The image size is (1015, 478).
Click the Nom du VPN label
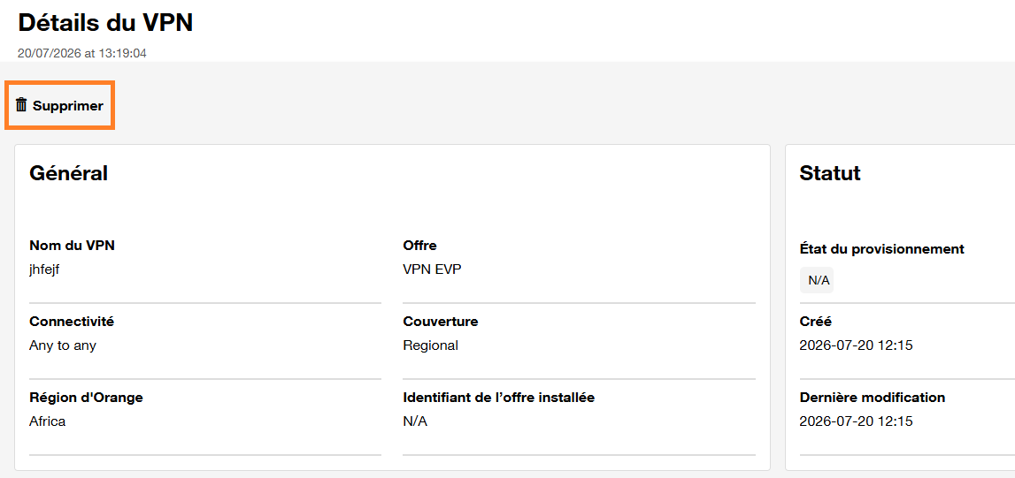pyautogui.click(x=73, y=246)
